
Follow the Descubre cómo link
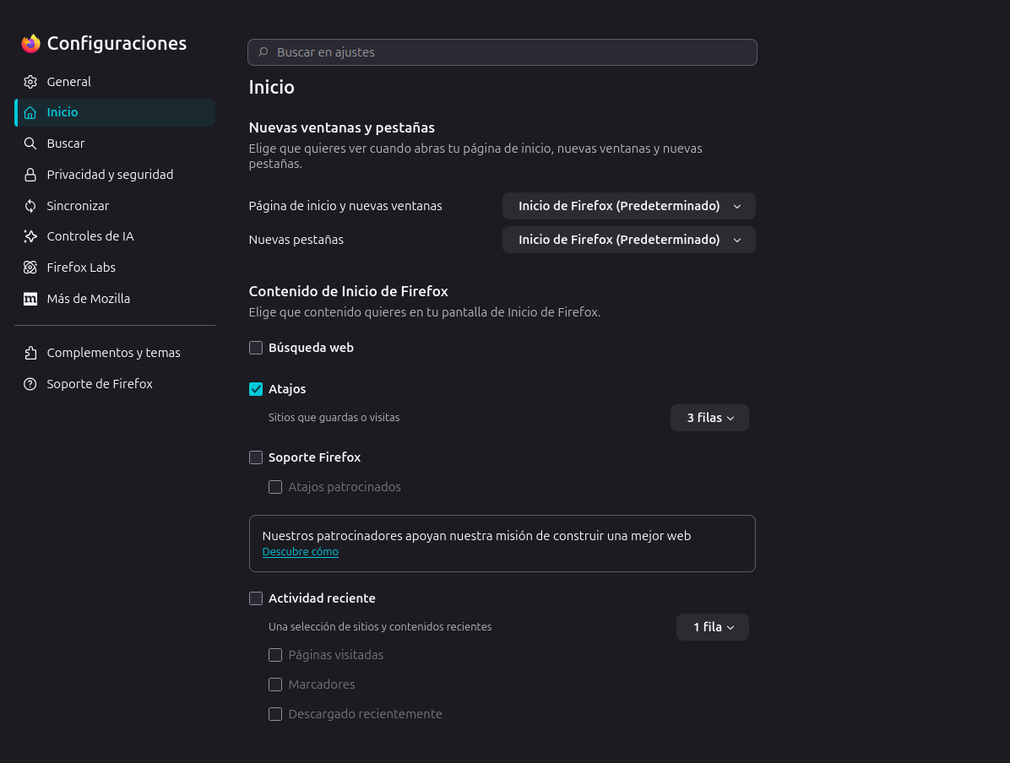[300, 552]
